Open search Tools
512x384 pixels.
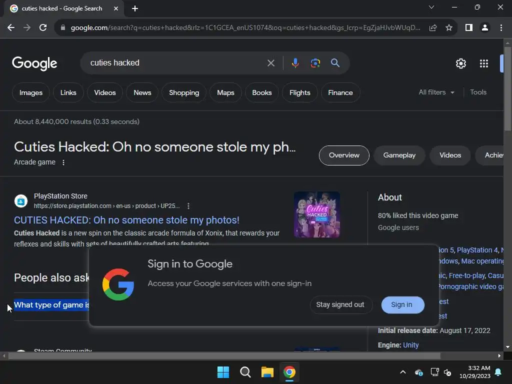[x=478, y=92]
